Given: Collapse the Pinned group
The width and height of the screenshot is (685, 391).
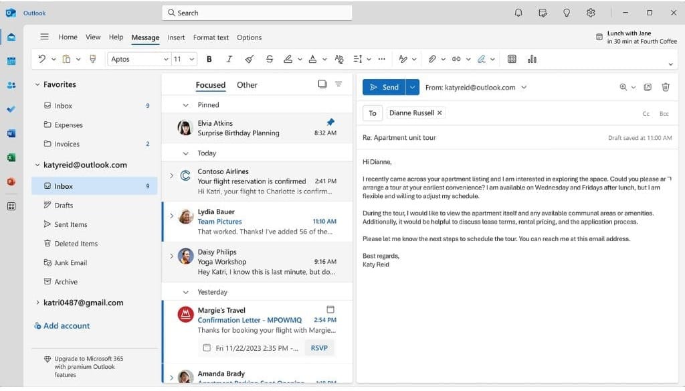Looking at the screenshot, I should pyautogui.click(x=186, y=105).
